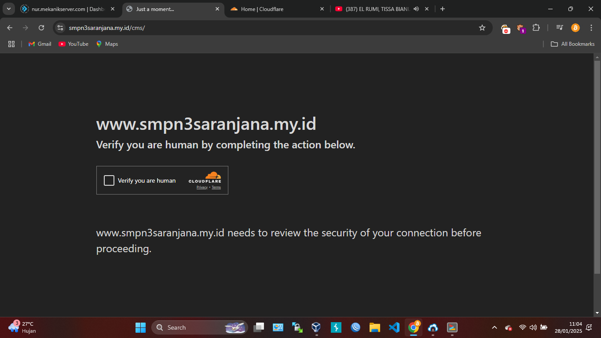The image size is (601, 338).
Task: Open the Bitcoin profile avatar
Action: click(575, 28)
